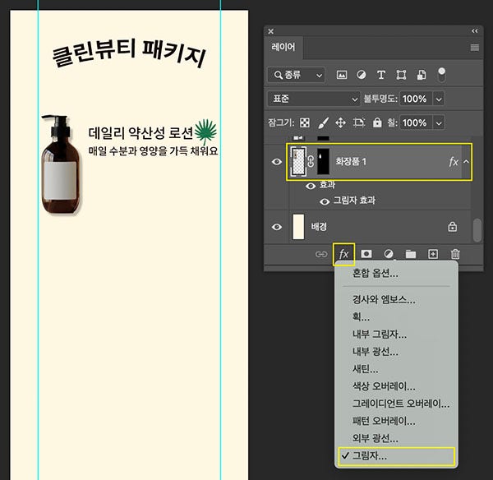Viewport: 493px width, 480px height.
Task: Click the fx badge on 화장품 1 layer
Action: [453, 162]
